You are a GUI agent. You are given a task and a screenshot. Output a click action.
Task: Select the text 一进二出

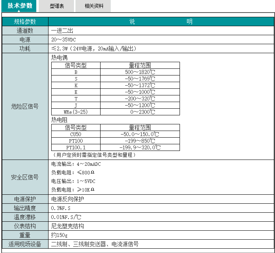pos(62,31)
